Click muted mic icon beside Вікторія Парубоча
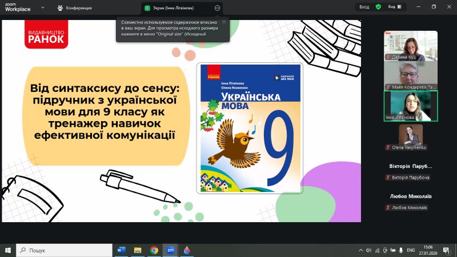Viewport: 457px width, 257px height. pyautogui.click(x=388, y=178)
